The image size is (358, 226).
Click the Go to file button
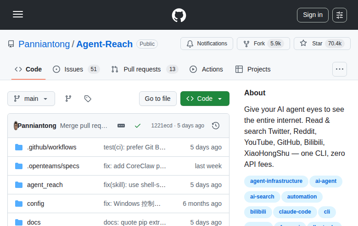click(x=158, y=99)
